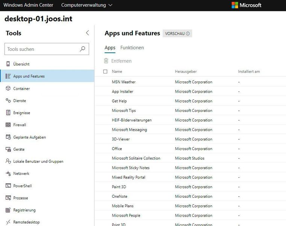Select HEIF-Bilderweiterungen entry
The image size is (286, 226).
click(191, 120)
